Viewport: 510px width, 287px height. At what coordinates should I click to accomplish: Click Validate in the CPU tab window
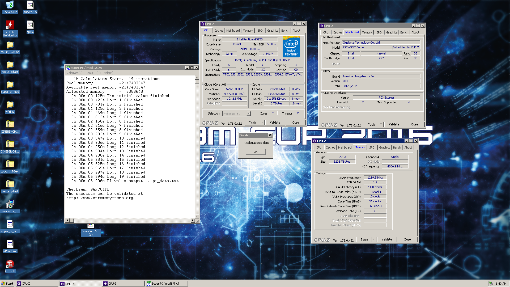(275, 123)
